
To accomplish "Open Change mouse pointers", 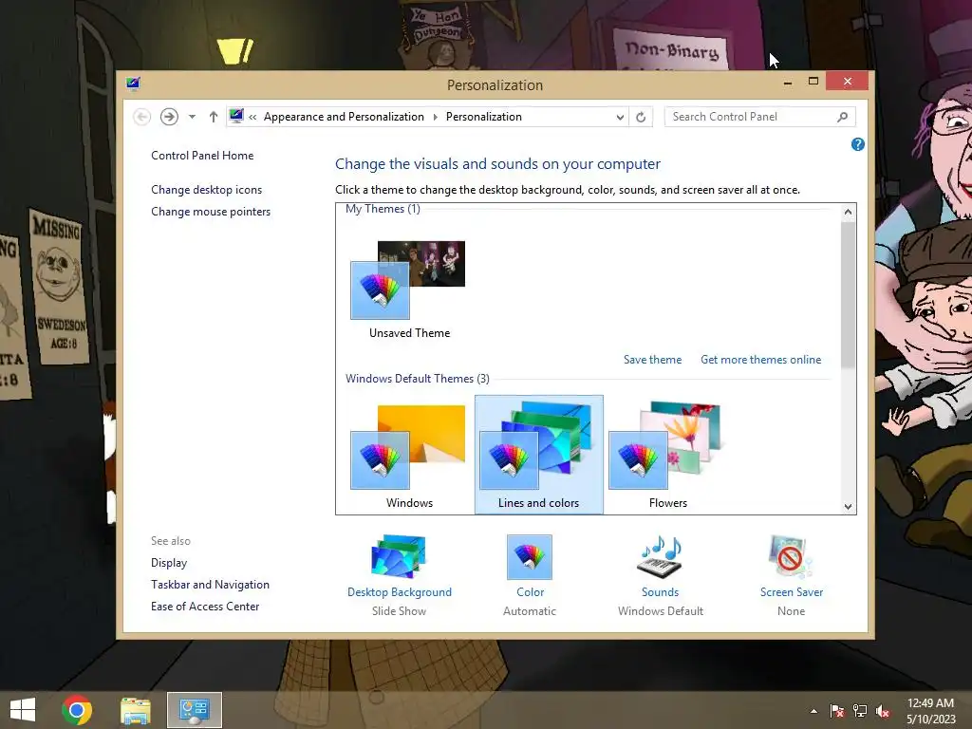I will click(211, 212).
